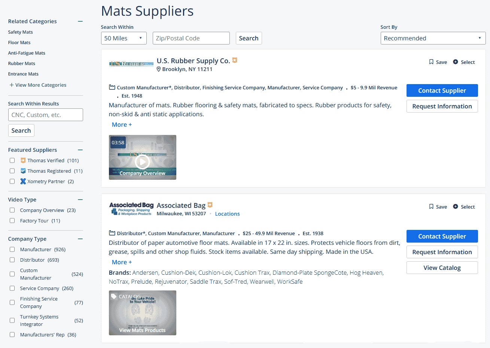Check the Distributor company type
The width and height of the screenshot is (490, 348).
click(x=12, y=260)
